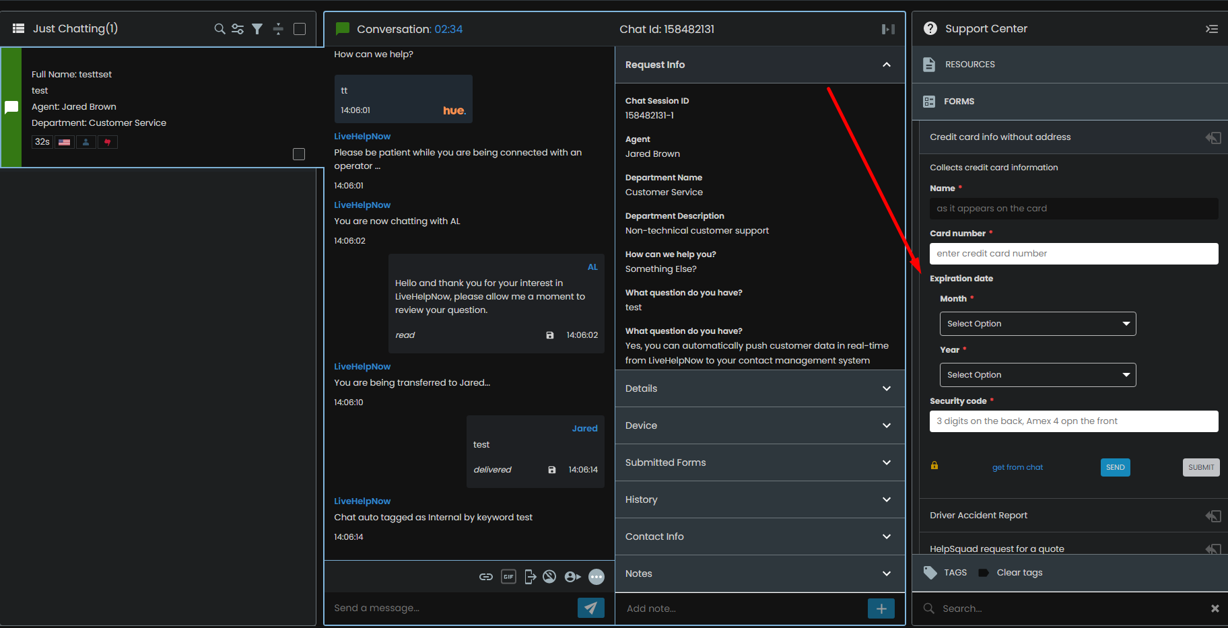Search chats with the magnifier icon
1228x628 pixels.
pyautogui.click(x=219, y=29)
